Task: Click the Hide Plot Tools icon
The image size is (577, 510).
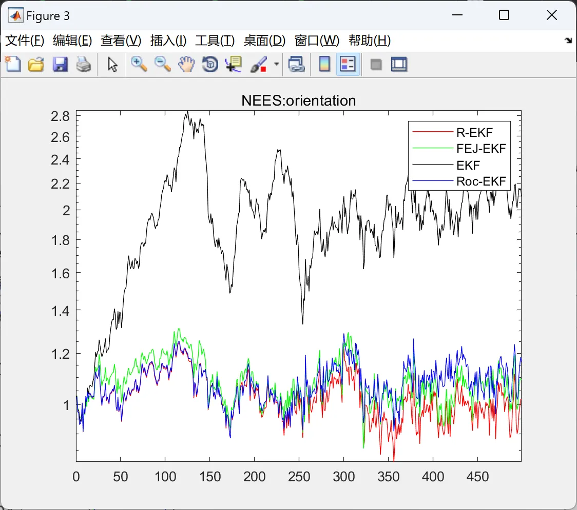Action: tap(376, 65)
